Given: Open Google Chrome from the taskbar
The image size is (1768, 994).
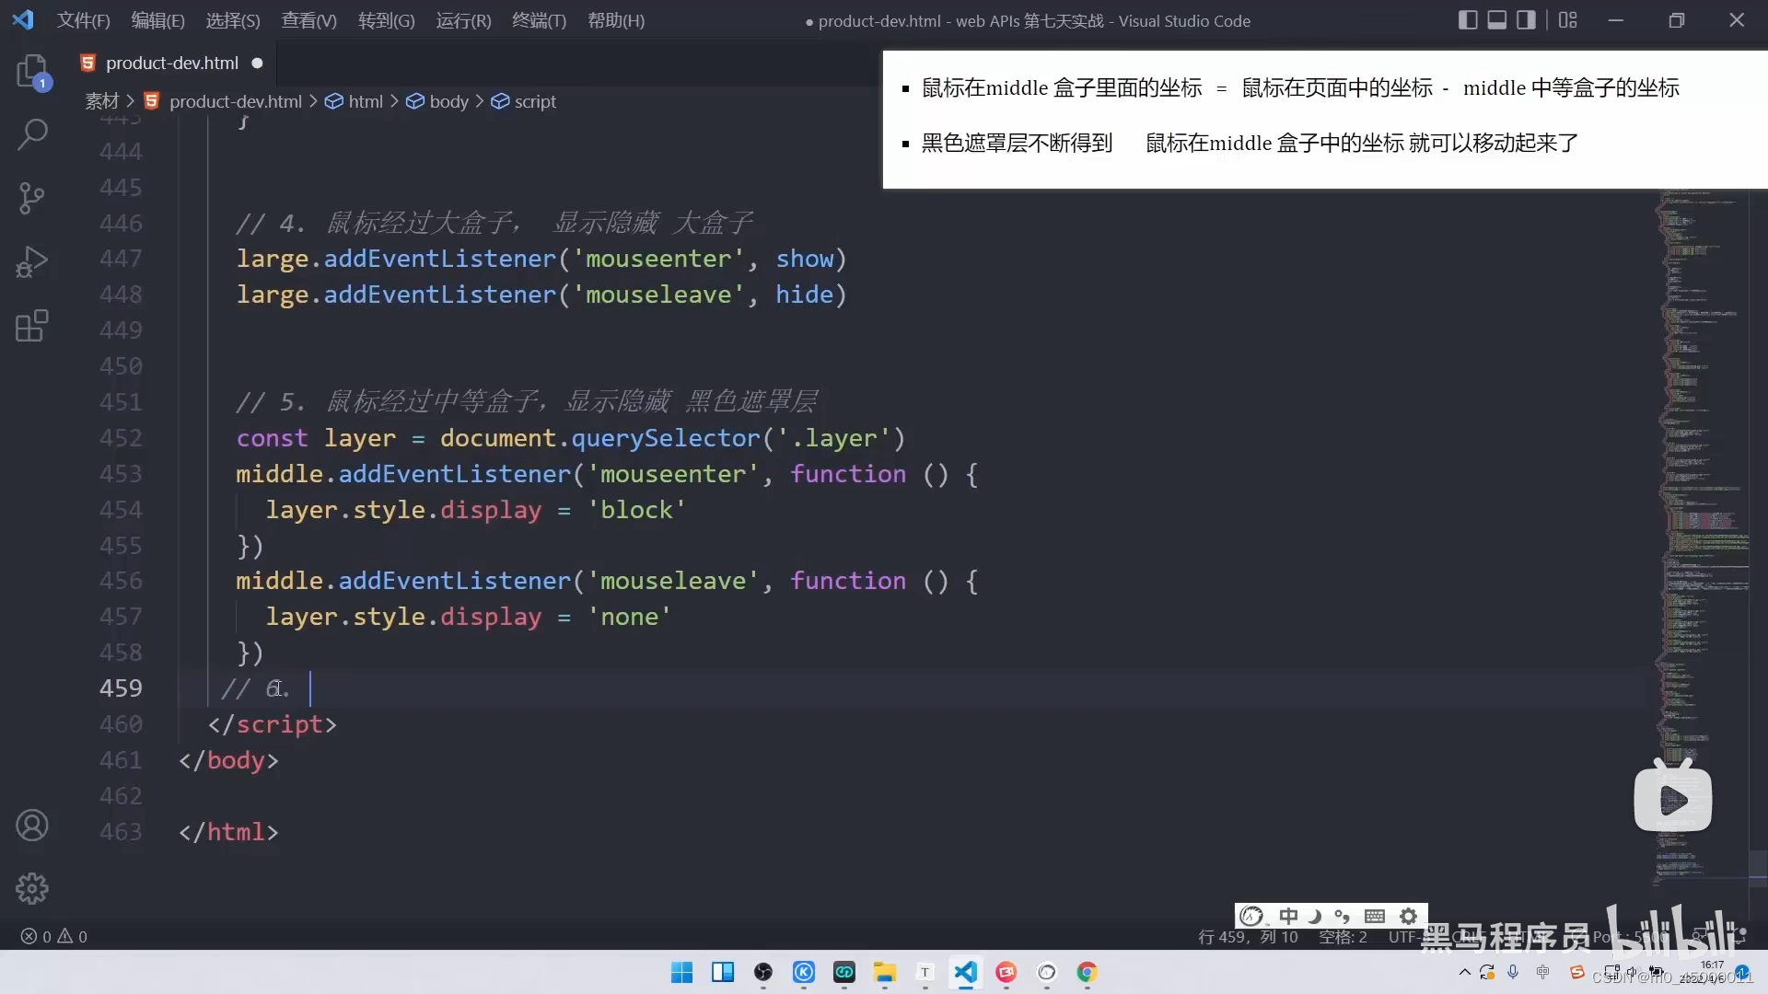Looking at the screenshot, I should tap(1088, 973).
